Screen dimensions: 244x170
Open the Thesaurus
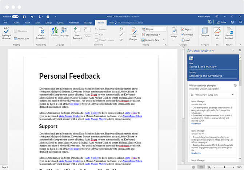click(x=20, y=31)
